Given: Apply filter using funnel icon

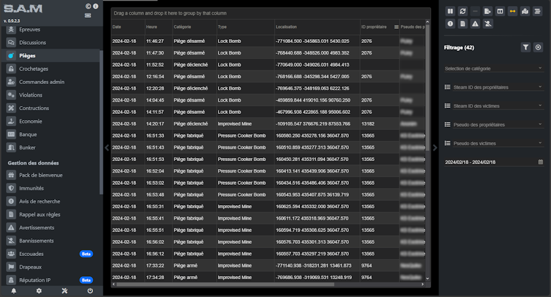Looking at the screenshot, I should click(525, 47).
